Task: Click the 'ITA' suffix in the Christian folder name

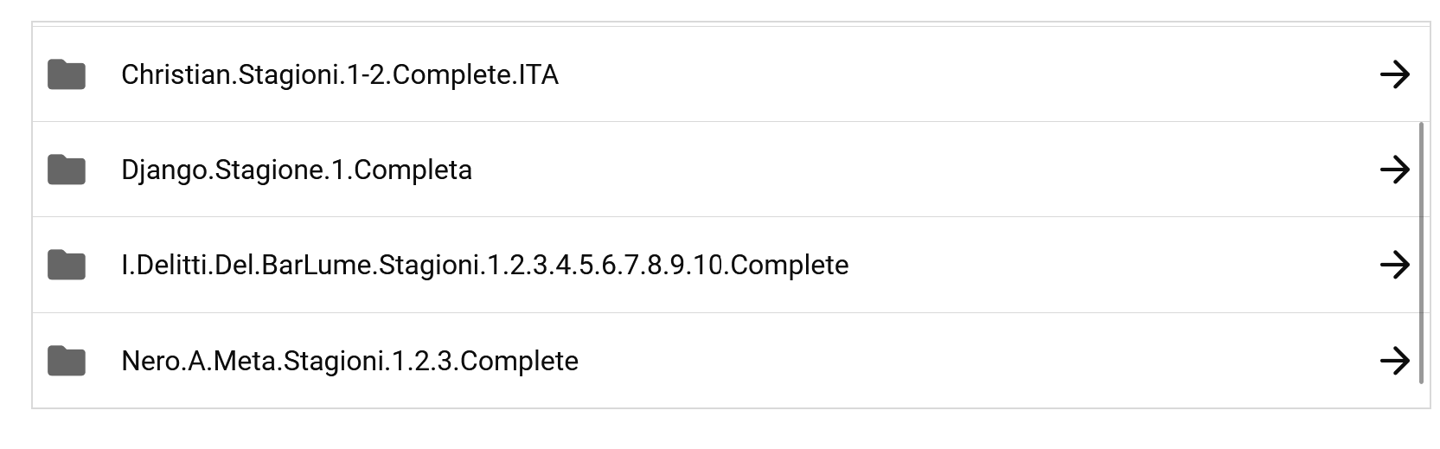Action: tap(538, 75)
